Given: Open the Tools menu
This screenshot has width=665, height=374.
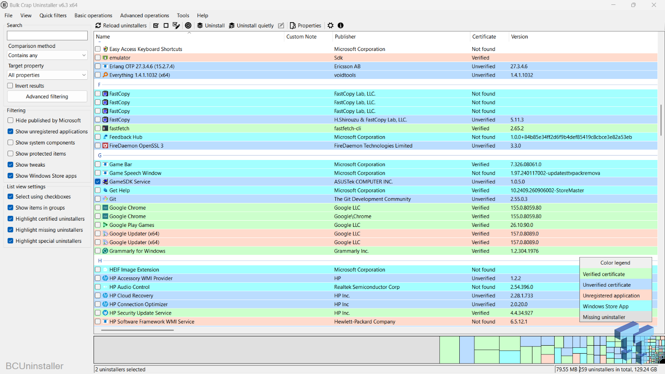Looking at the screenshot, I should point(183,16).
